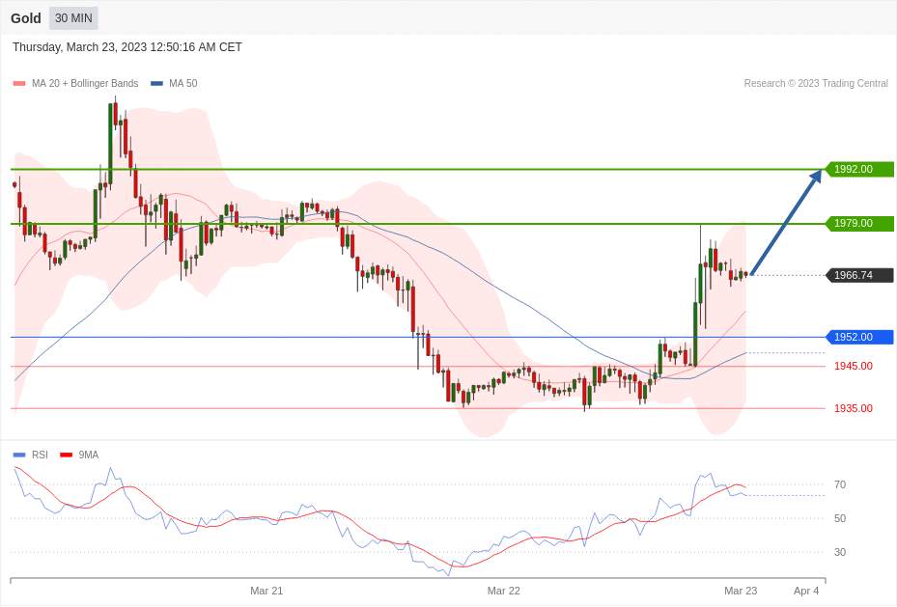
Task: Click the RSI legend label
Action: 40,455
